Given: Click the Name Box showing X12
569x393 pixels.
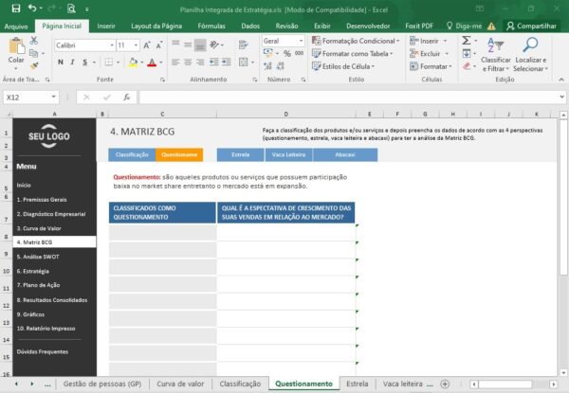Looking at the screenshot, I should pos(31,98).
